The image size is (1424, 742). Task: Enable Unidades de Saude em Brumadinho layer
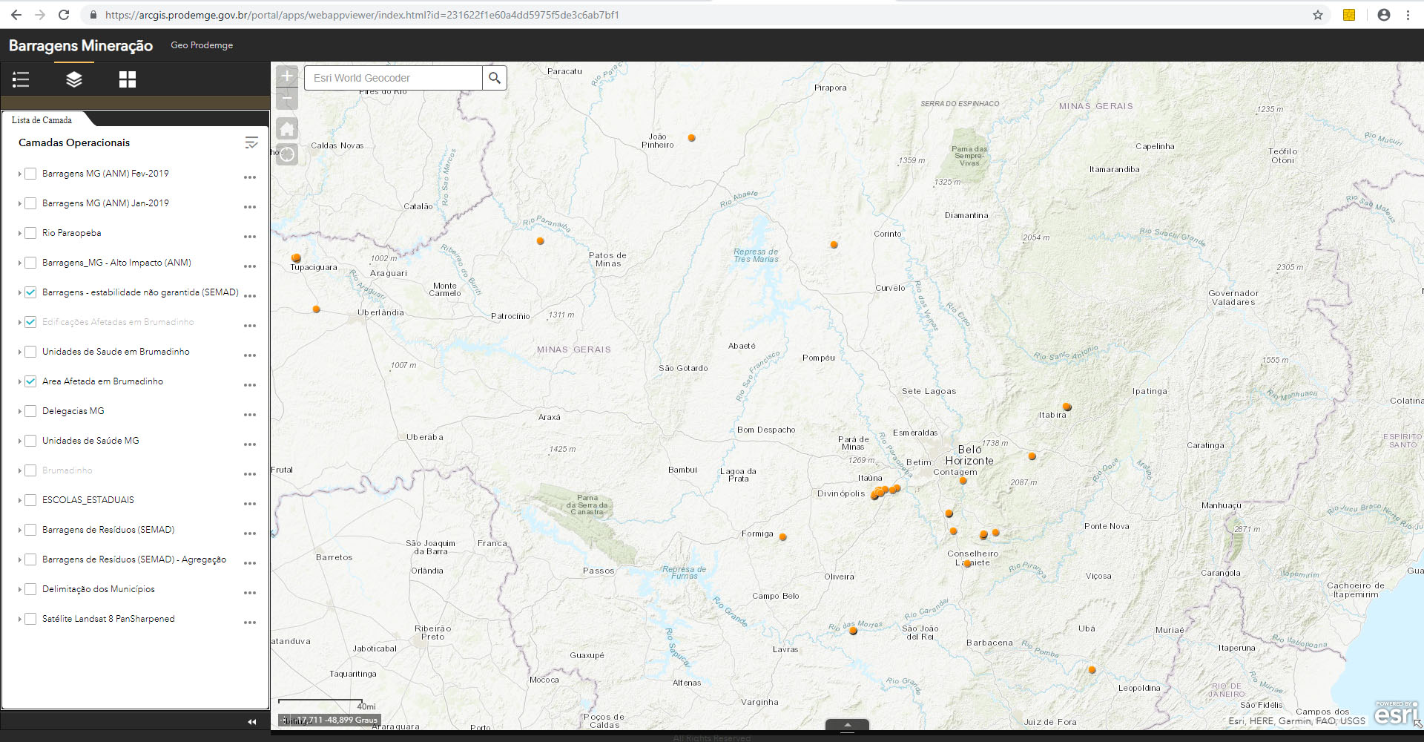tap(30, 352)
